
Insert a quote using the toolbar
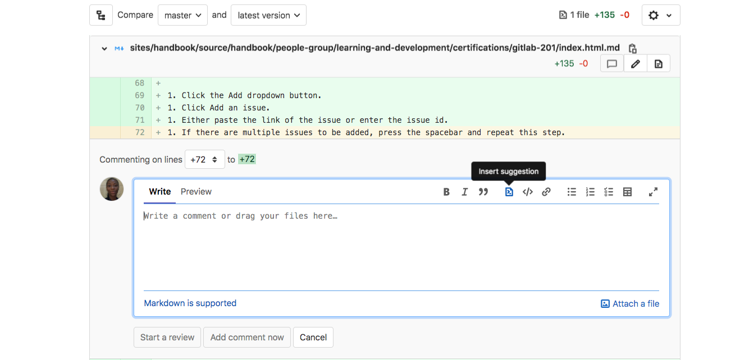point(483,192)
